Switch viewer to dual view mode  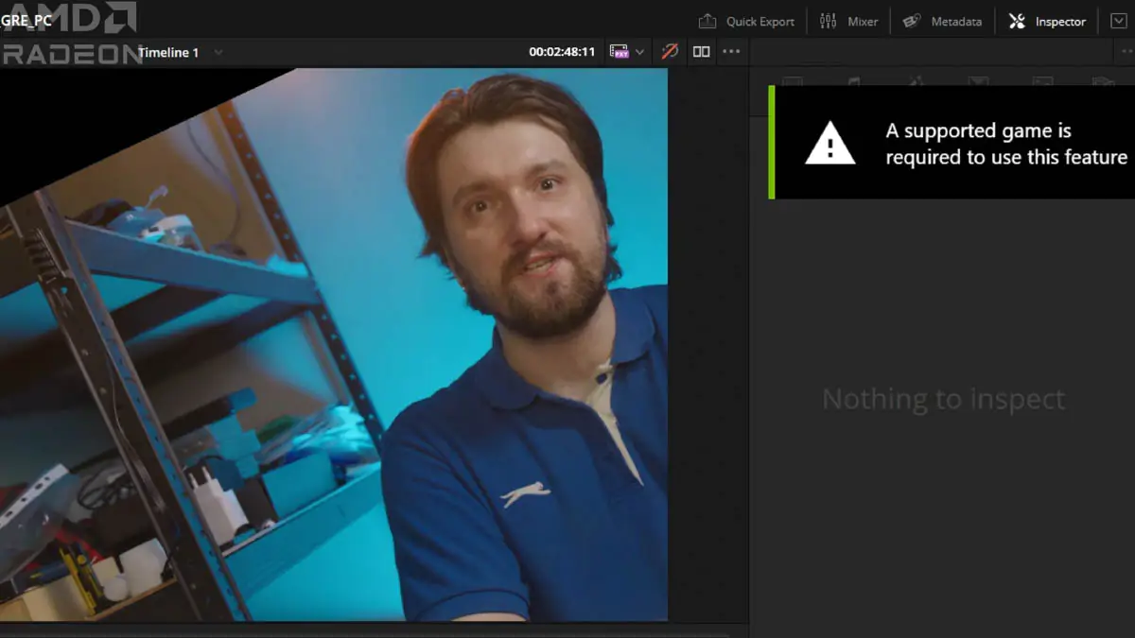point(701,52)
